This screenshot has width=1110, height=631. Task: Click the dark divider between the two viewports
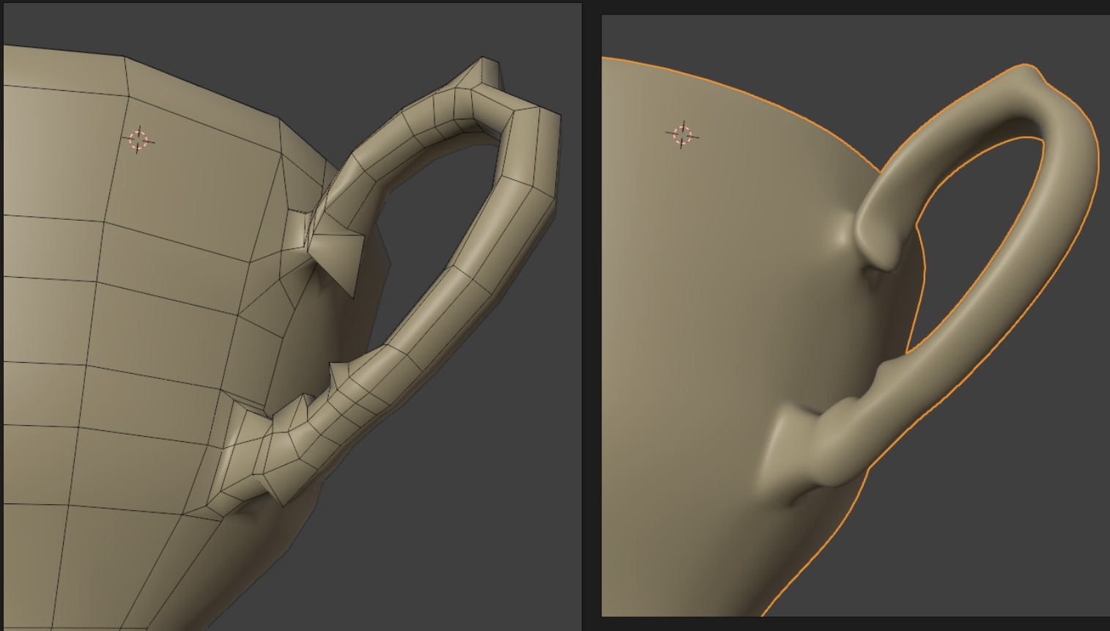(x=591, y=315)
